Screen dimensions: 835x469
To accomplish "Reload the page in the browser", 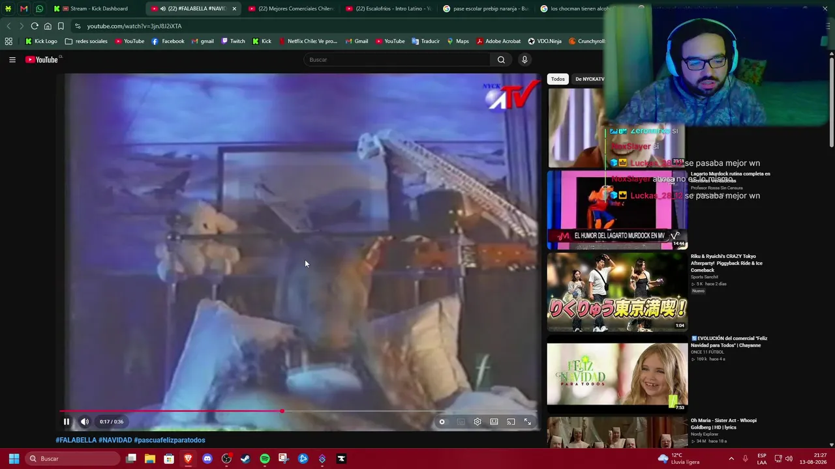I will [35, 26].
